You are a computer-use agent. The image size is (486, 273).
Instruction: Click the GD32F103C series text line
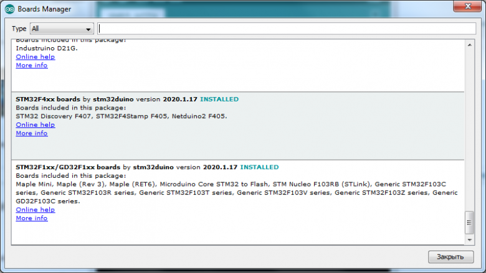48,201
